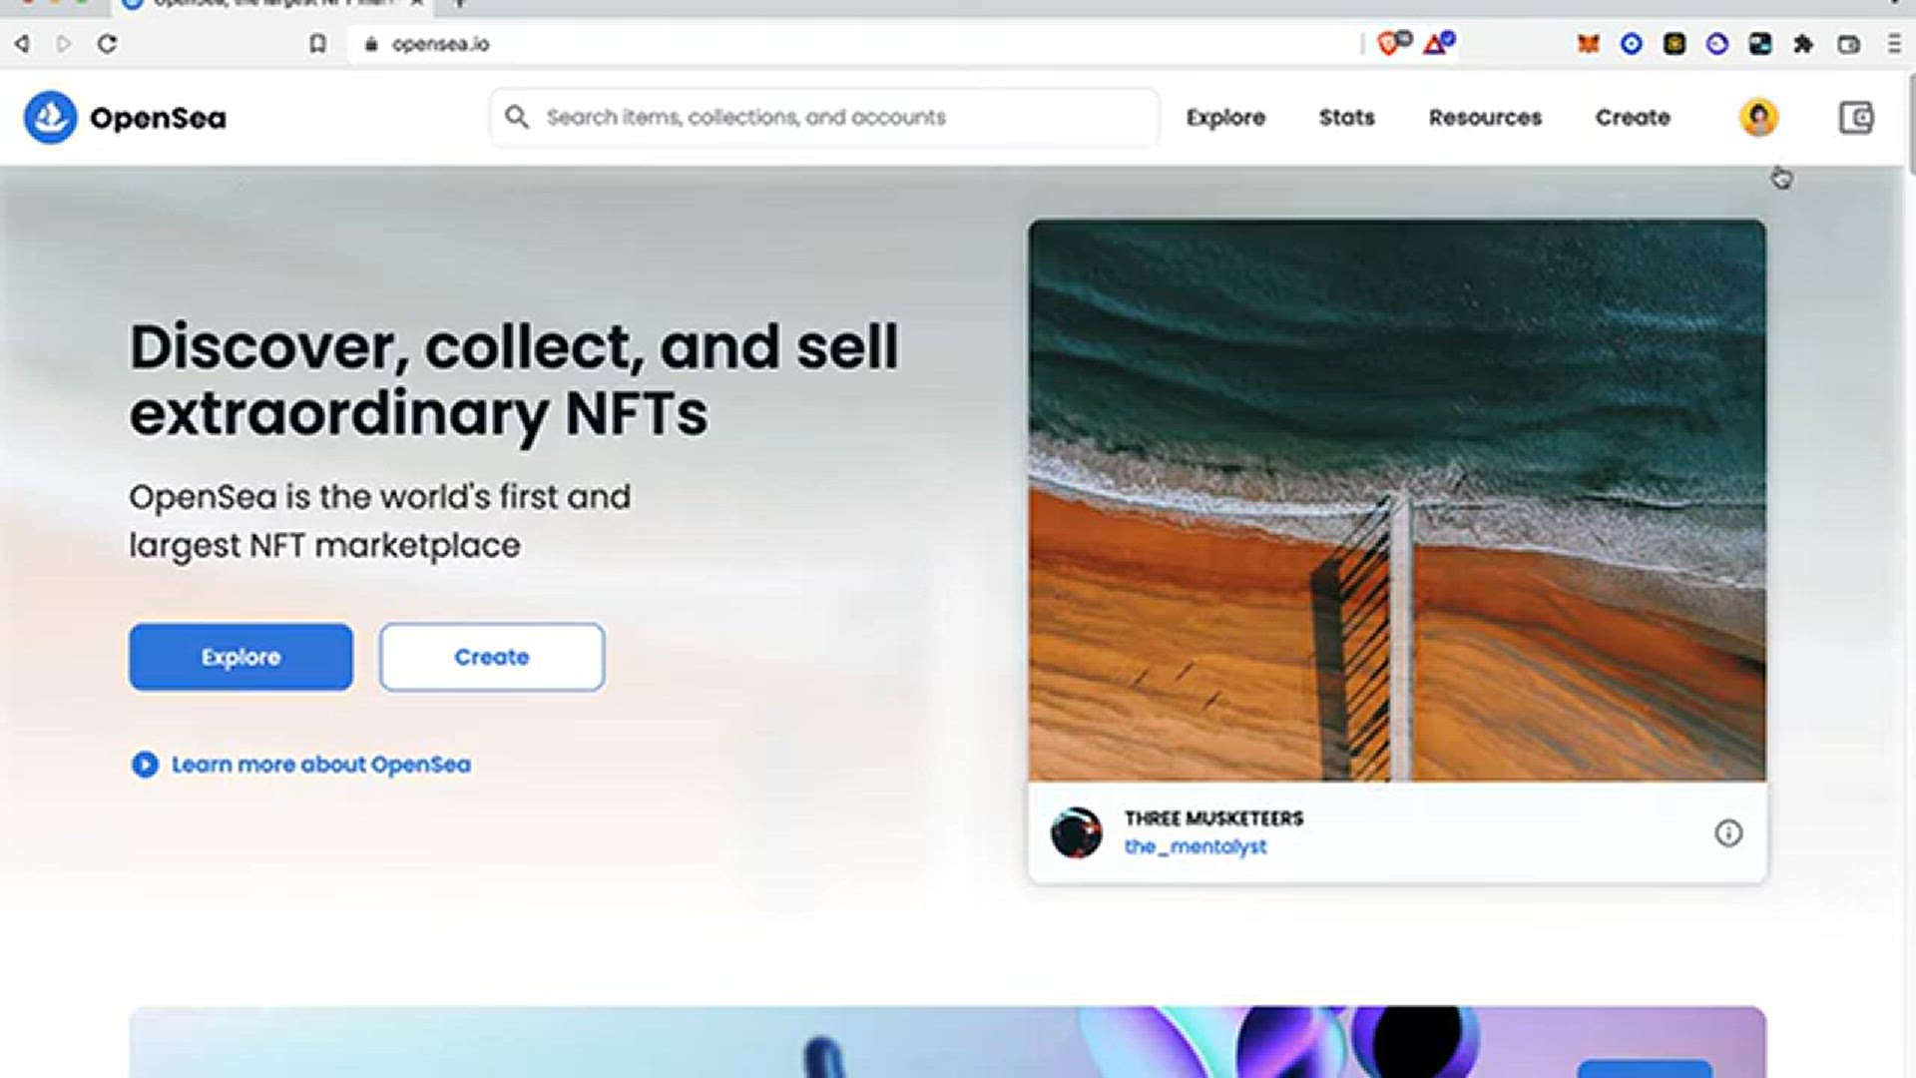Open the Explore nav menu

pos(1225,118)
